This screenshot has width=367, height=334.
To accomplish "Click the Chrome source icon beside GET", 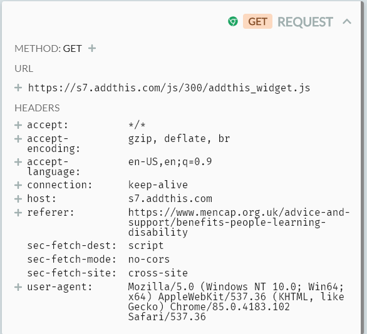I will [233, 21].
